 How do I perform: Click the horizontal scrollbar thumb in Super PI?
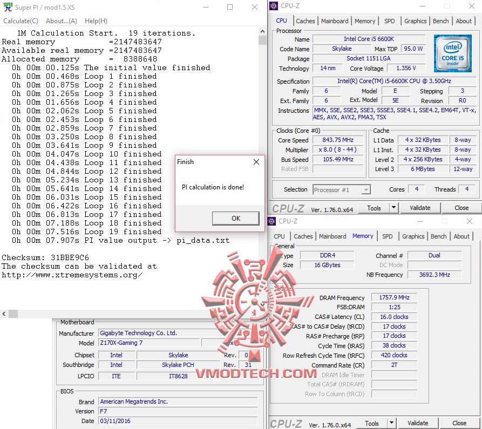pos(13,314)
